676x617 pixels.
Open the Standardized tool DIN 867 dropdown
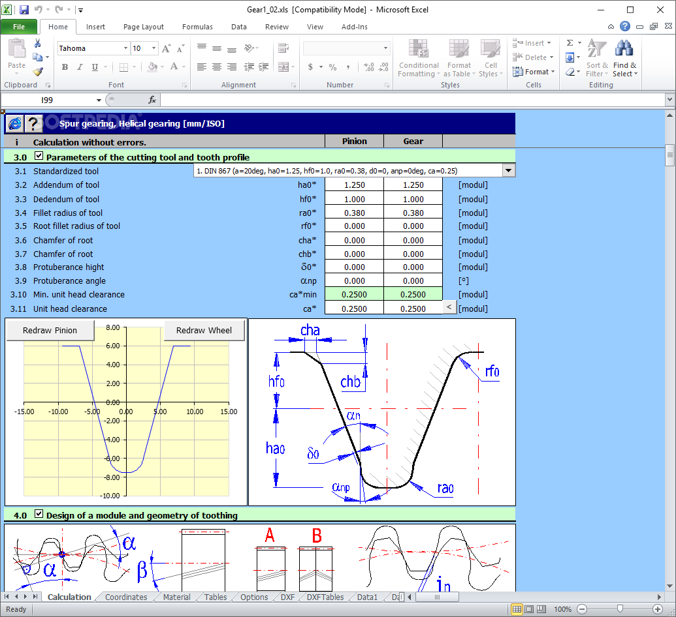point(509,170)
